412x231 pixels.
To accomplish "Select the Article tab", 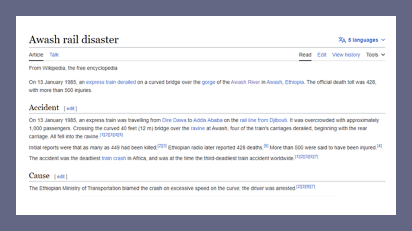I will [x=36, y=55].
